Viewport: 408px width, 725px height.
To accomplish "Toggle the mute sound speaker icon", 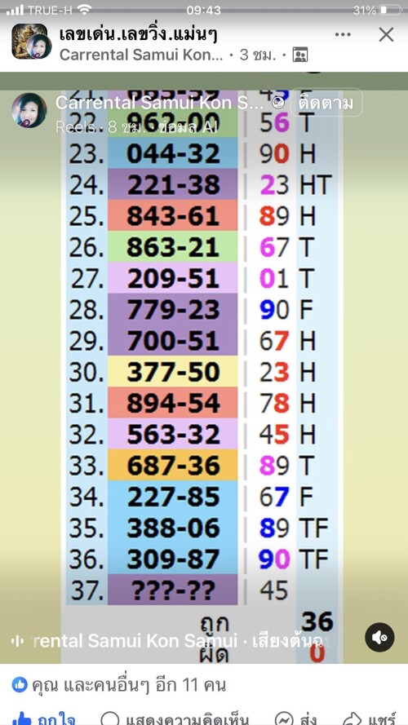I will pyautogui.click(x=379, y=637).
